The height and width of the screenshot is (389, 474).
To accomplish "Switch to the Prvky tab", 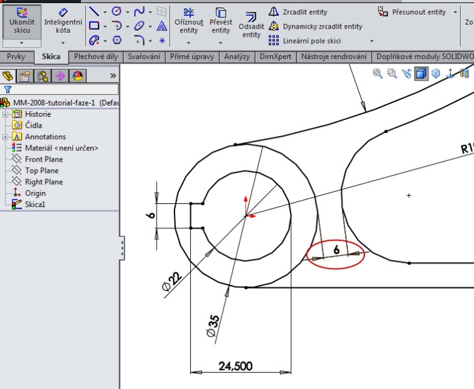I will [x=16, y=57].
